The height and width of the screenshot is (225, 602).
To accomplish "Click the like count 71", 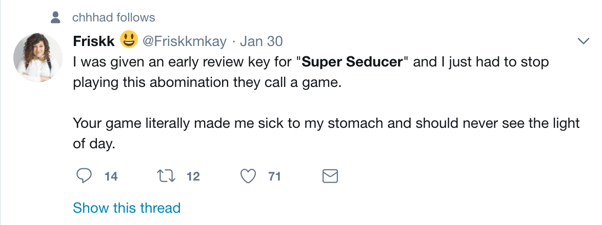I will coord(274,176).
